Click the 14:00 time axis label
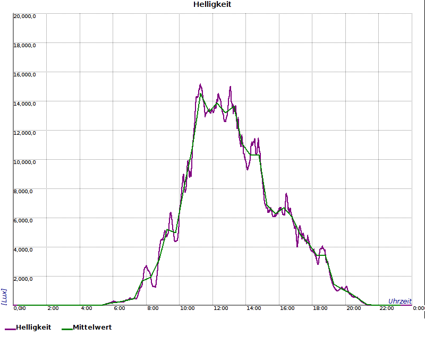 click(x=254, y=308)
